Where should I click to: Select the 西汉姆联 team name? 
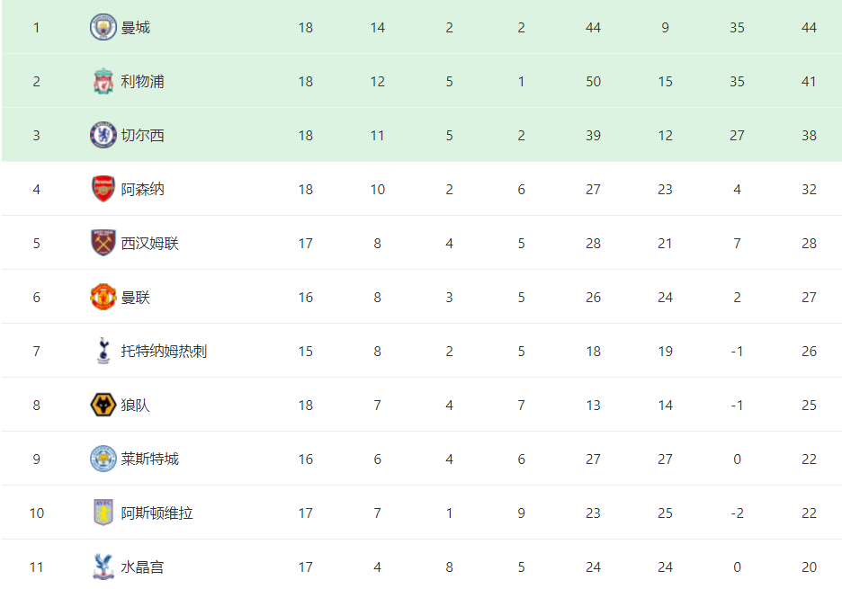(150, 243)
